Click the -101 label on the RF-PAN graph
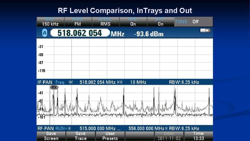250x141 pixels. [x=41, y=117]
